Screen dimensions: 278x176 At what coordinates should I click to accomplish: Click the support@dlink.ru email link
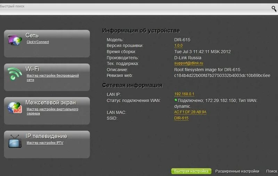pos(189,63)
